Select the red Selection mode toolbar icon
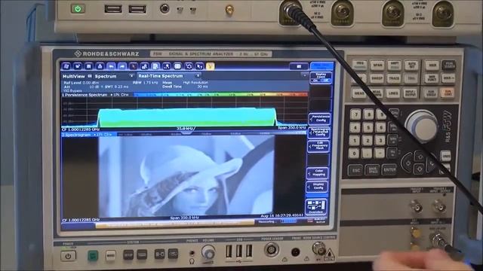The width and height of the screenshot is (483, 271). (x=133, y=66)
